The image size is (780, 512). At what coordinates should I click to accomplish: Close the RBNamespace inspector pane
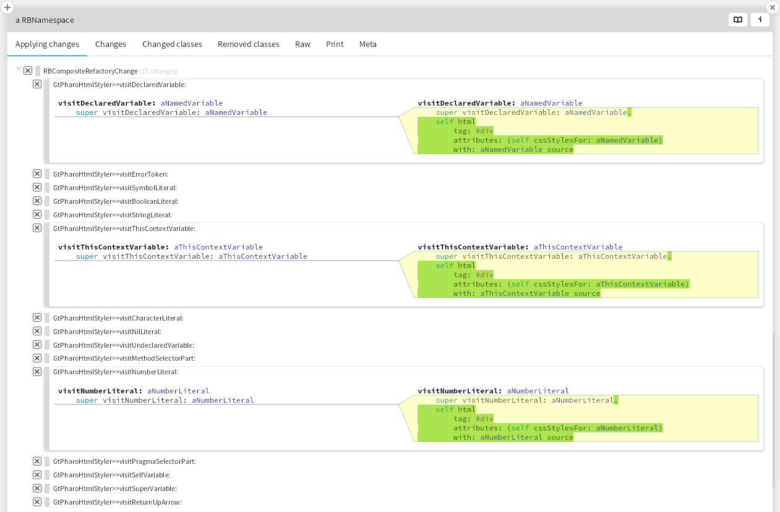coord(773,7)
